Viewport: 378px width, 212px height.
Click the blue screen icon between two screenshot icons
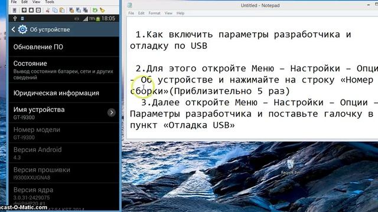pos(79,10)
